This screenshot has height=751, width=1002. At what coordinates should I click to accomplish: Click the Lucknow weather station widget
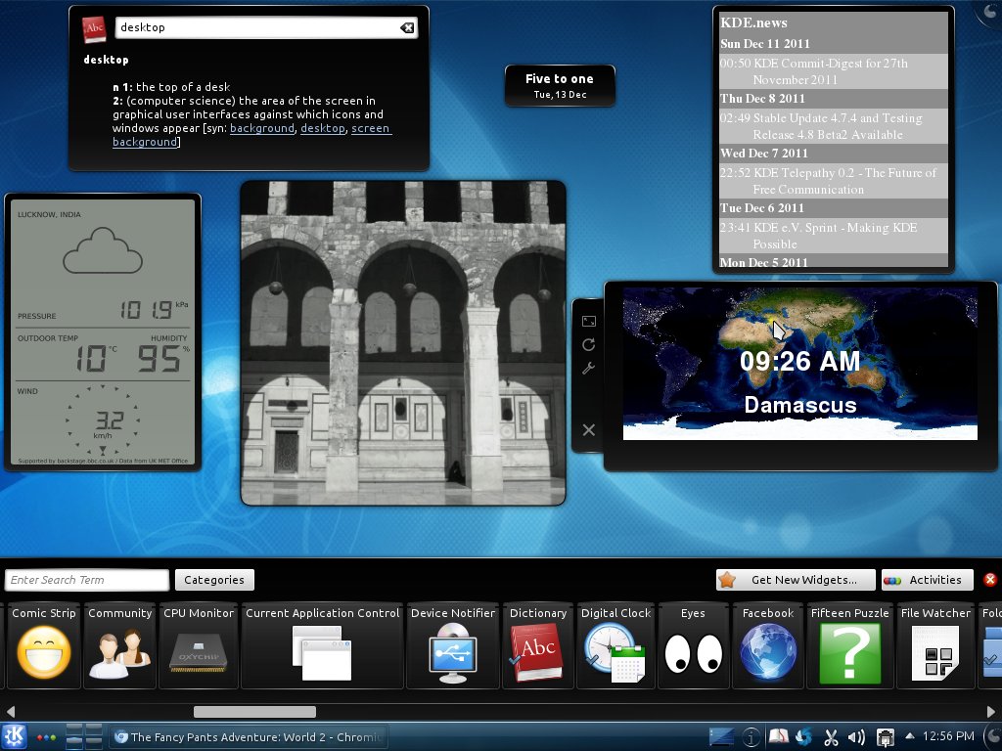(x=103, y=332)
